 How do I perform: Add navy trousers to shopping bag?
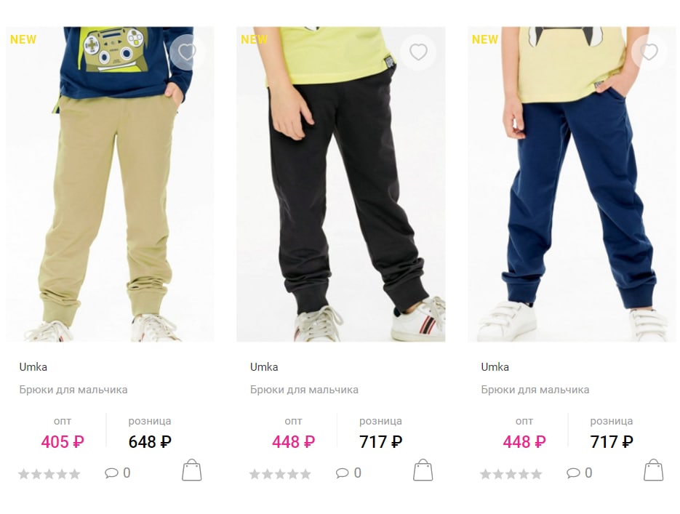tap(654, 470)
